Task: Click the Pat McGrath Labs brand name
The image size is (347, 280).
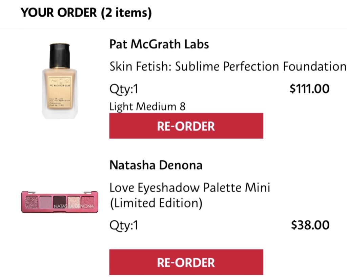Action: pyautogui.click(x=159, y=44)
